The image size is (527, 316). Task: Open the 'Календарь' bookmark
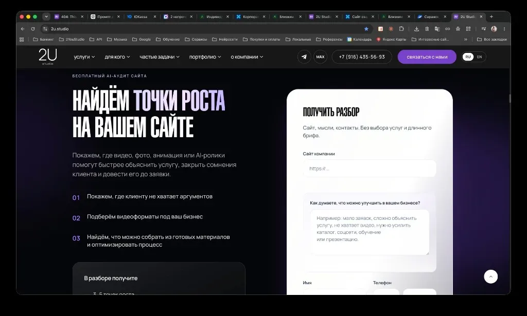359,39
